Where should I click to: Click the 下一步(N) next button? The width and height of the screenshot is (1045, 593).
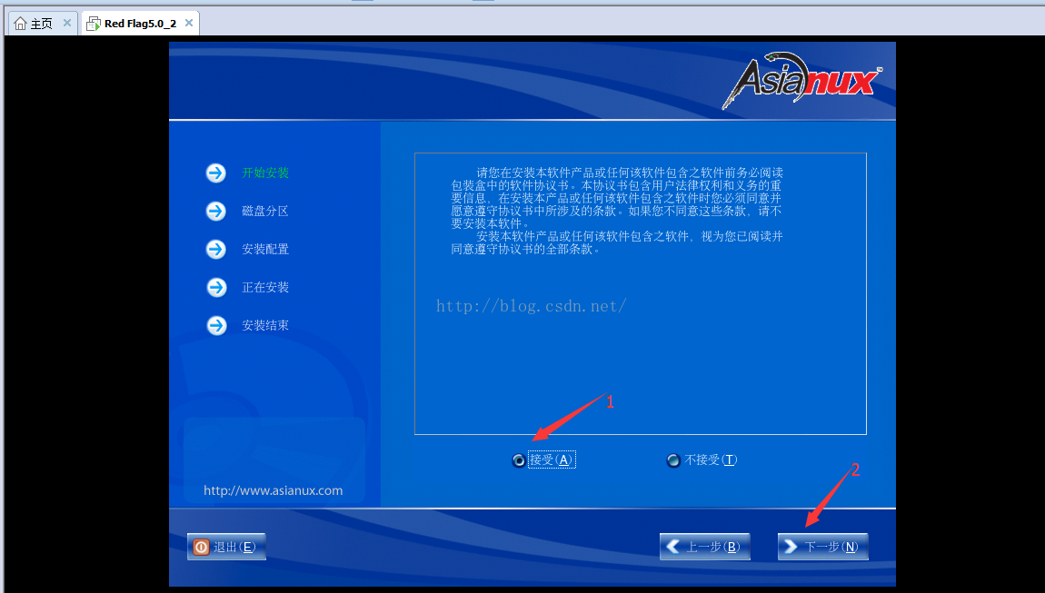pos(822,547)
